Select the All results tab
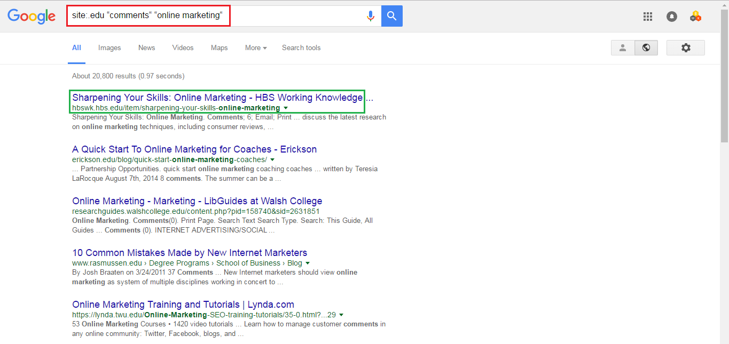 (76, 47)
